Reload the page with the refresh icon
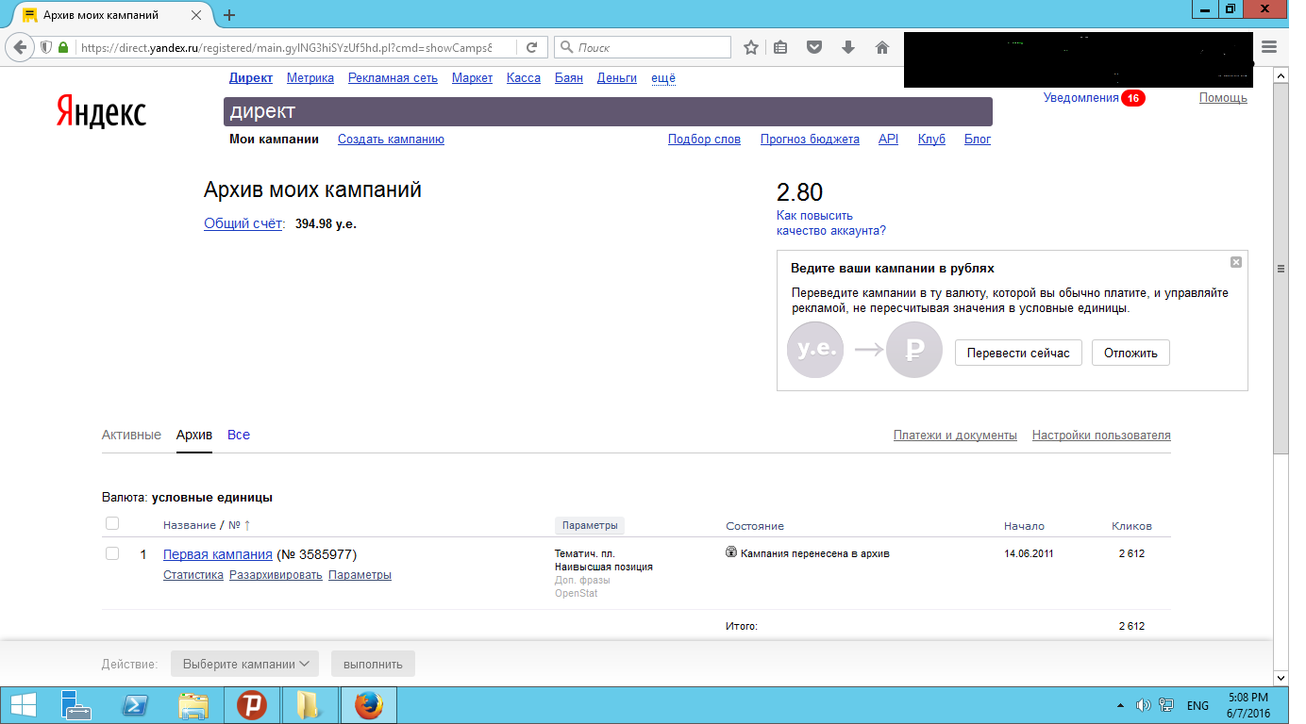 [x=532, y=47]
